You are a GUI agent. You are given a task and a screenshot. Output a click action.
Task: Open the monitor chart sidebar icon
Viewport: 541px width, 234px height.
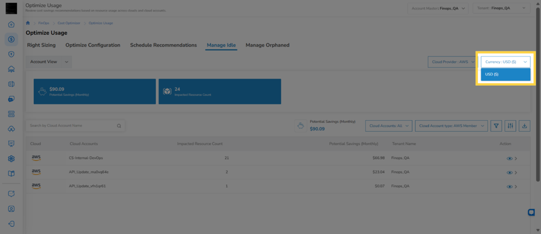11,143
